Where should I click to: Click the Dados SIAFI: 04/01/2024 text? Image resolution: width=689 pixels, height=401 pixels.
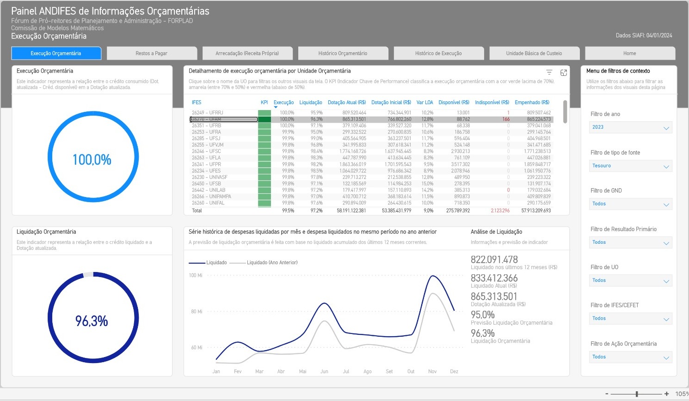tap(644, 36)
